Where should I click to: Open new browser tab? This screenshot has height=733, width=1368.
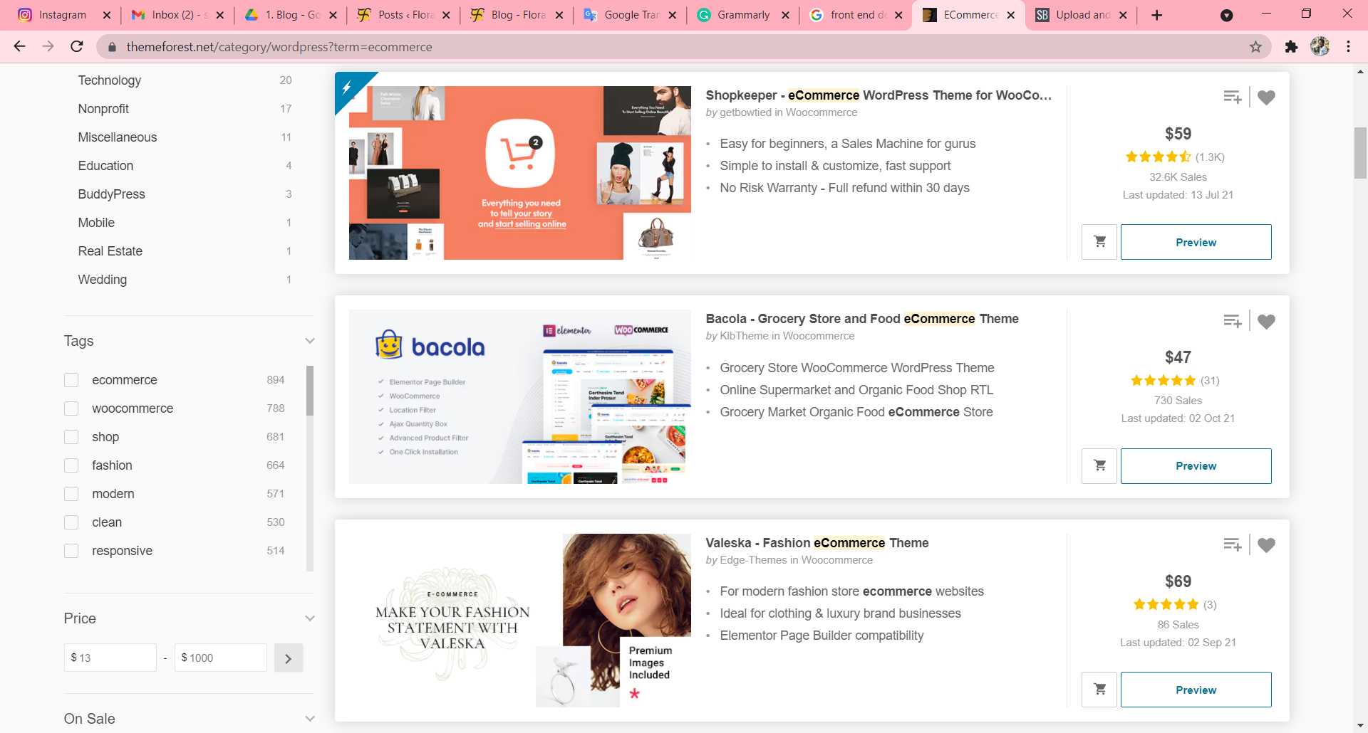coord(1156,15)
